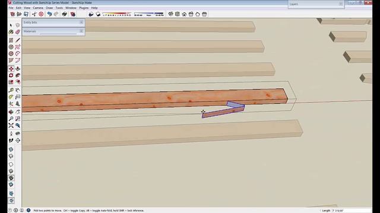Image resolution: width=380 pixels, height=213 pixels.
Task: Activate the Push/Pull tool
Action: (x=17, y=69)
